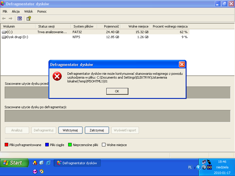The image size is (235, 176).
Task: Click the Wyświetl raport button
Action: [125, 130]
